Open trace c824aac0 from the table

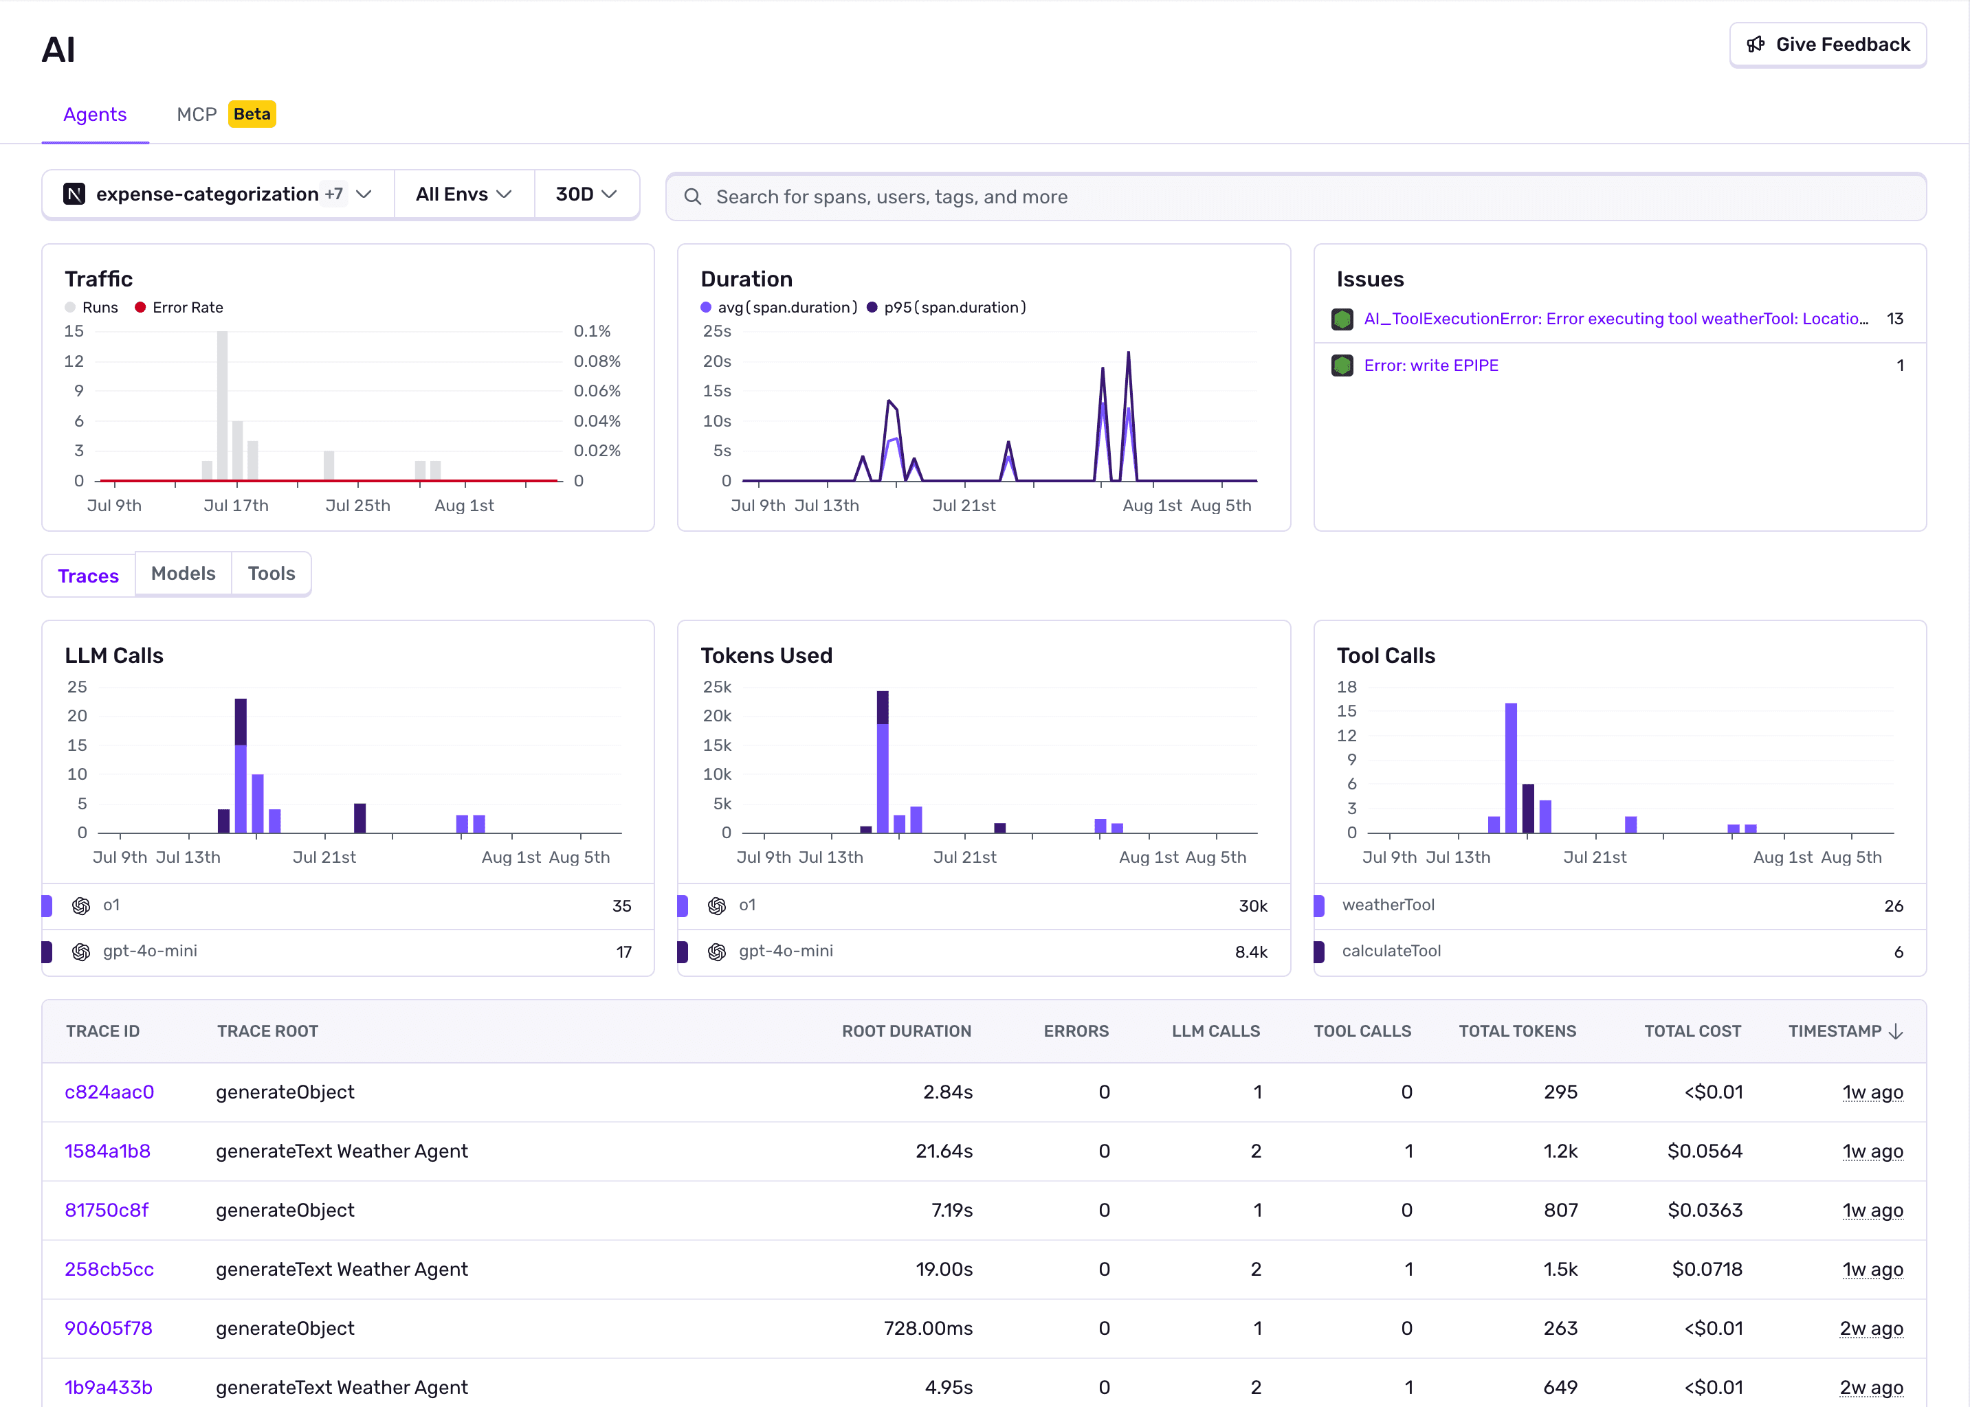click(109, 1092)
